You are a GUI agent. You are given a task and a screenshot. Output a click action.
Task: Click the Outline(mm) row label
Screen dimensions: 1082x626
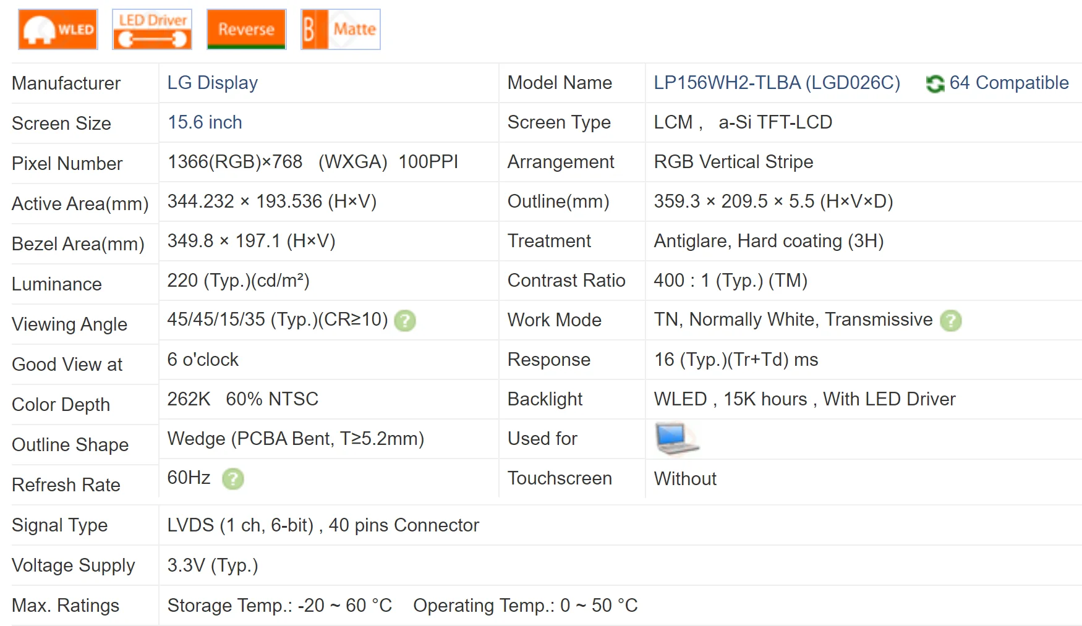tap(558, 201)
